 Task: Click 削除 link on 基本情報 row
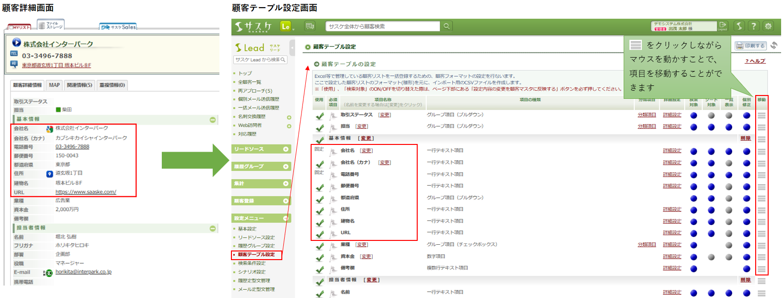click(745, 138)
